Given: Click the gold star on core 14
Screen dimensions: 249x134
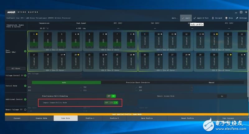Looking at the screenshot, I should [217, 34].
